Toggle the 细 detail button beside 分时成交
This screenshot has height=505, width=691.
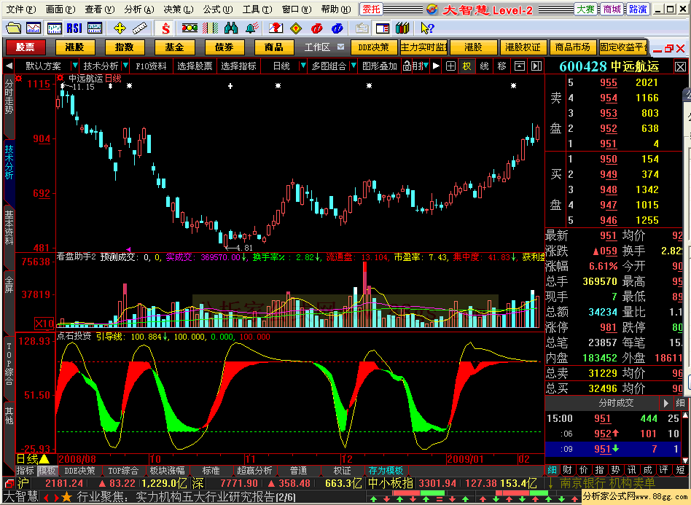point(680,403)
